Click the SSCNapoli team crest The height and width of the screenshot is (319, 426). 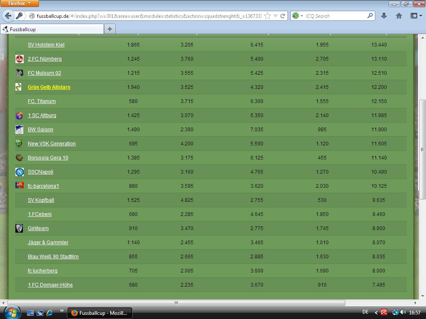(19, 172)
